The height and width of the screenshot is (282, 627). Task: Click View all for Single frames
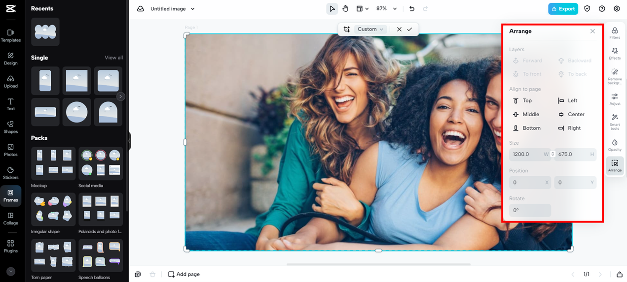114,58
